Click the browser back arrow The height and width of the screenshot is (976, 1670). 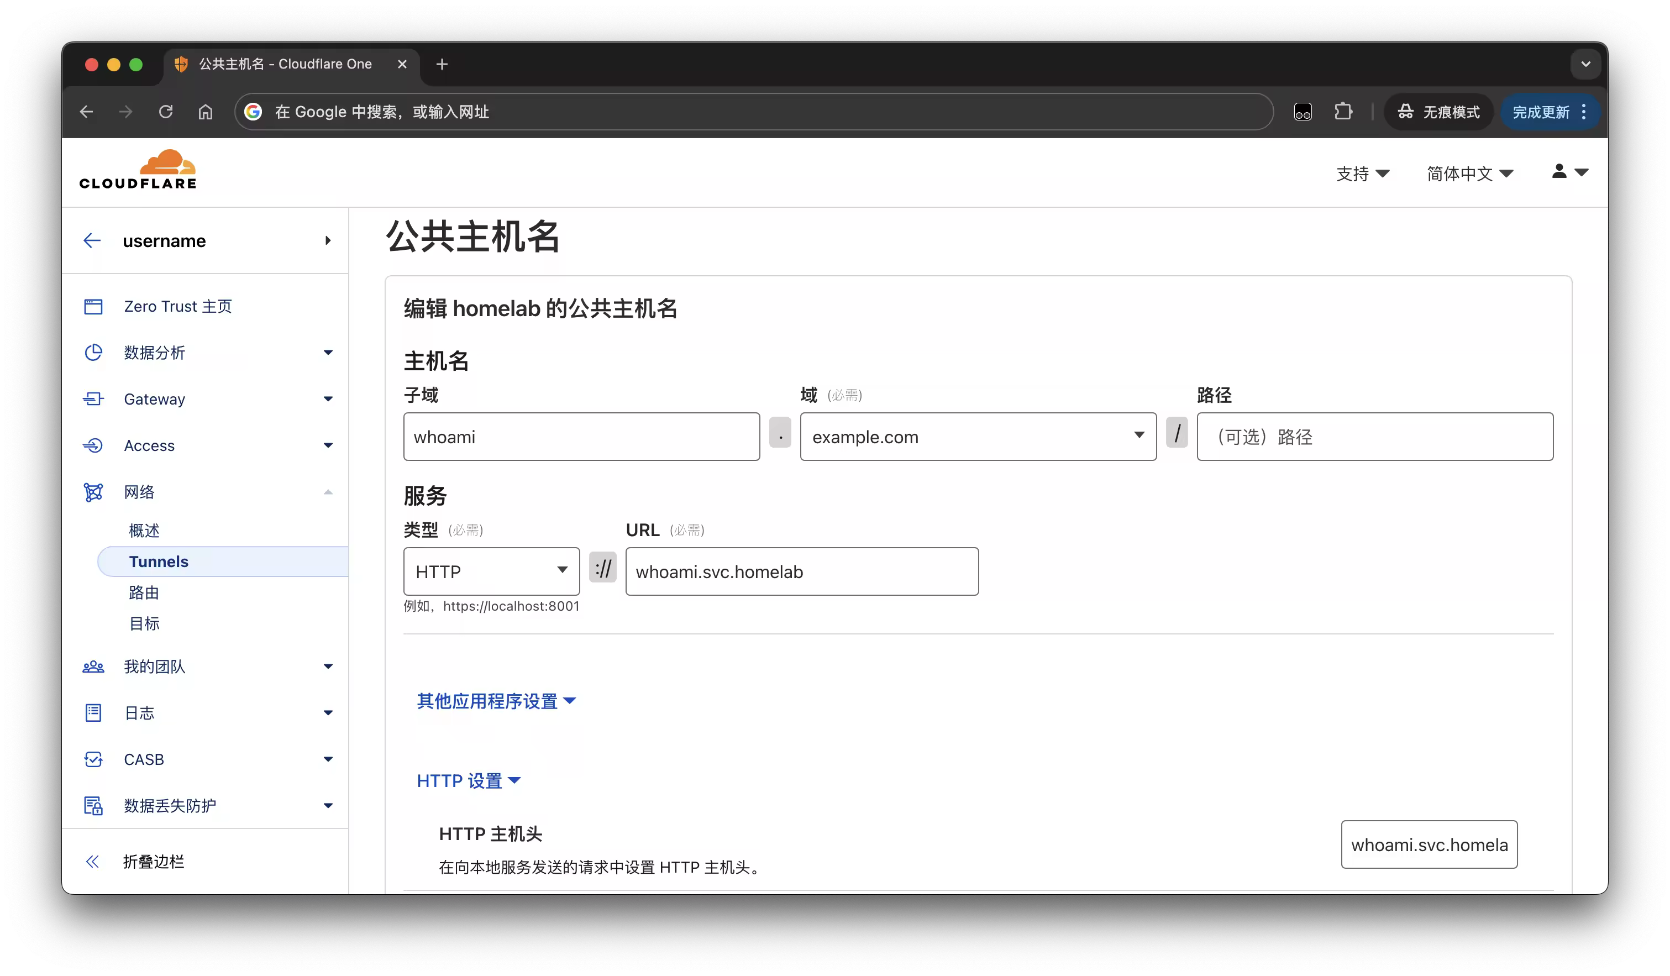[86, 112]
